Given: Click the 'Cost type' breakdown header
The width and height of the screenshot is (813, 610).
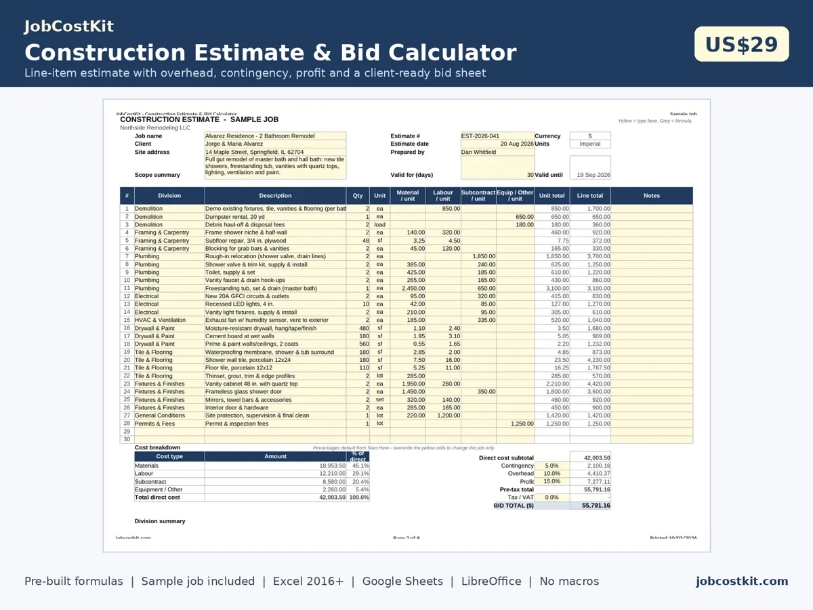Looking at the screenshot, I should coord(169,457).
